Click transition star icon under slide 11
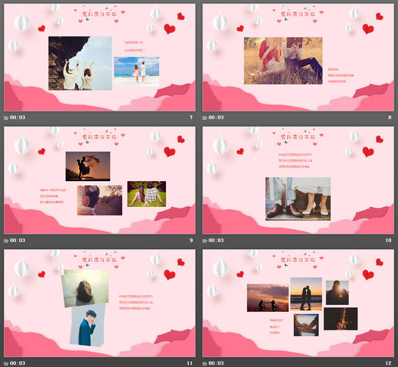 click(6, 363)
